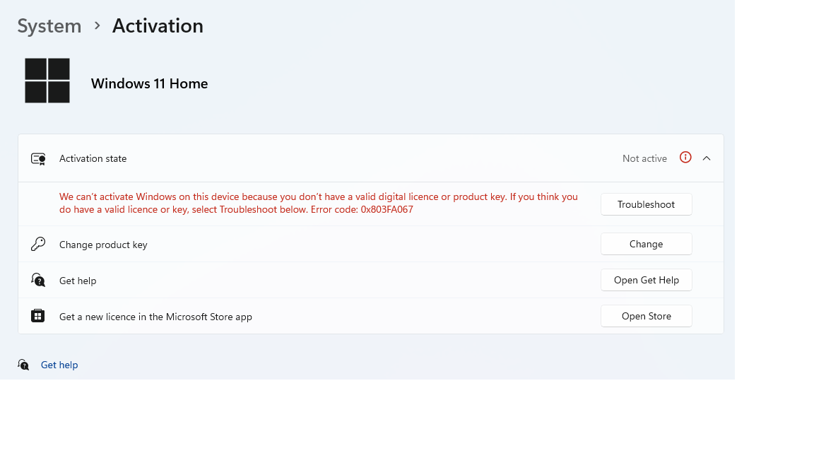
Task: Click the Activation state row label
Action: 93,159
